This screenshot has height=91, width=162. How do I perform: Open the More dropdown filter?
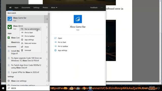point(54,8)
